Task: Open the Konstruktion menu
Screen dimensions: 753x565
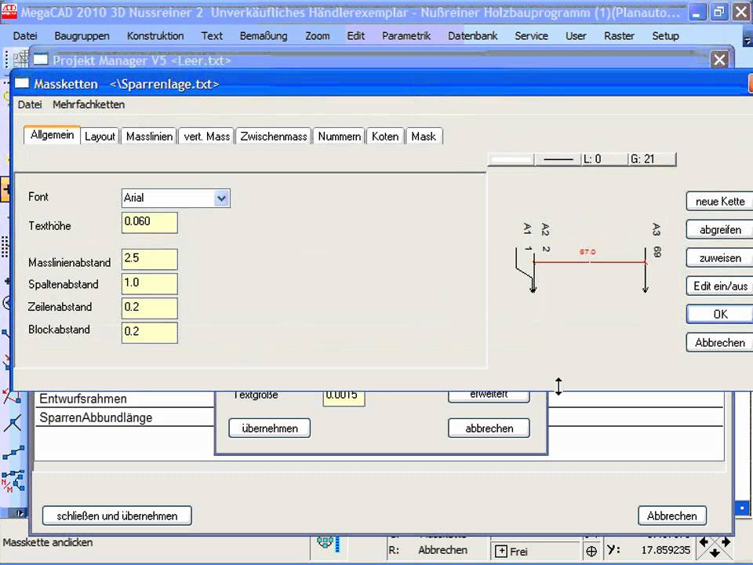Action: (155, 35)
